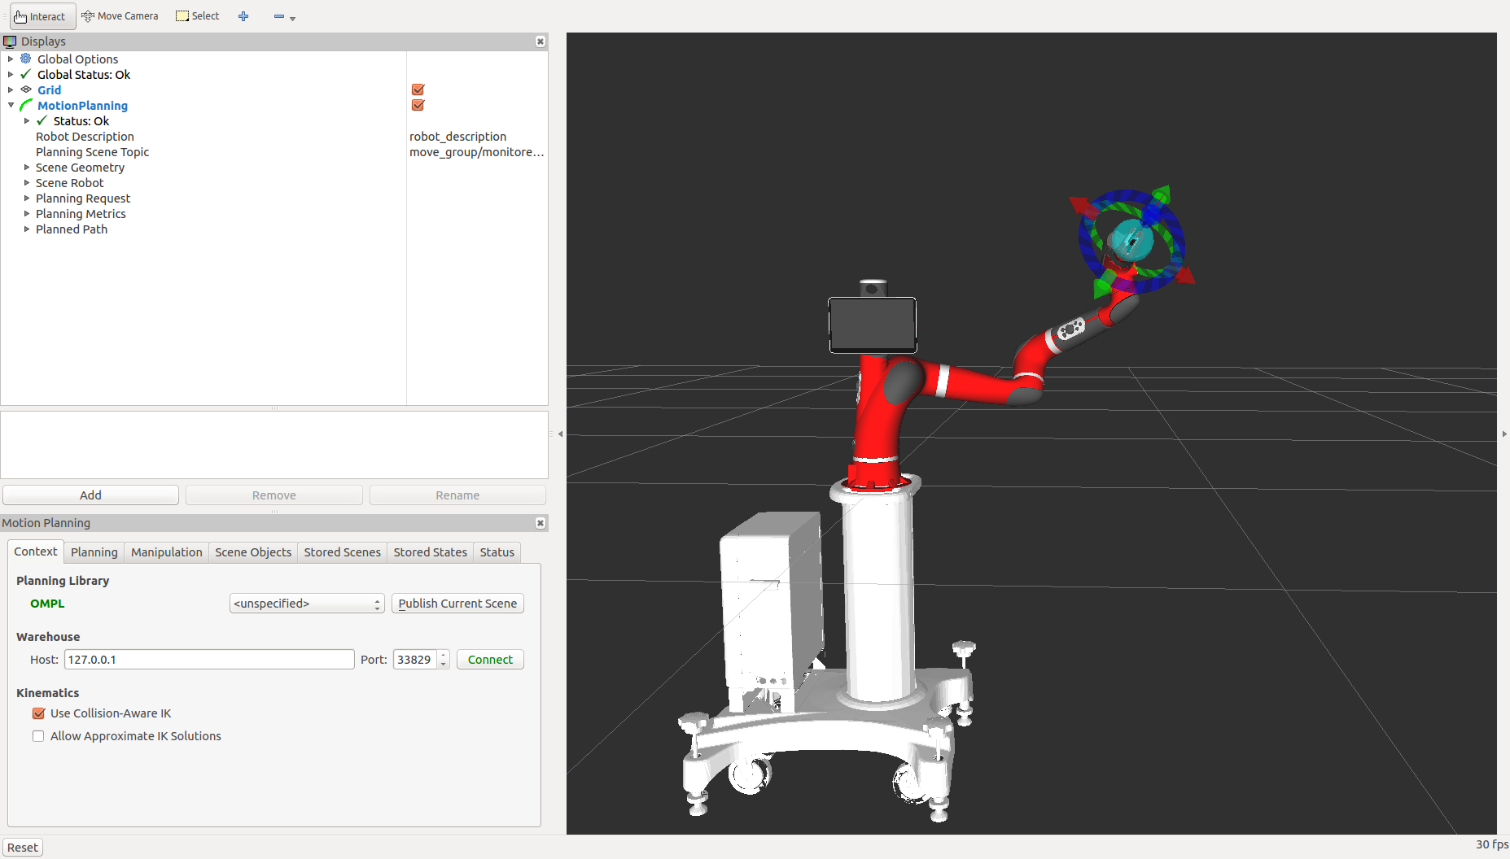Open the remove-tool dropdown arrow
This screenshot has width=1510, height=859.
pos(292,18)
